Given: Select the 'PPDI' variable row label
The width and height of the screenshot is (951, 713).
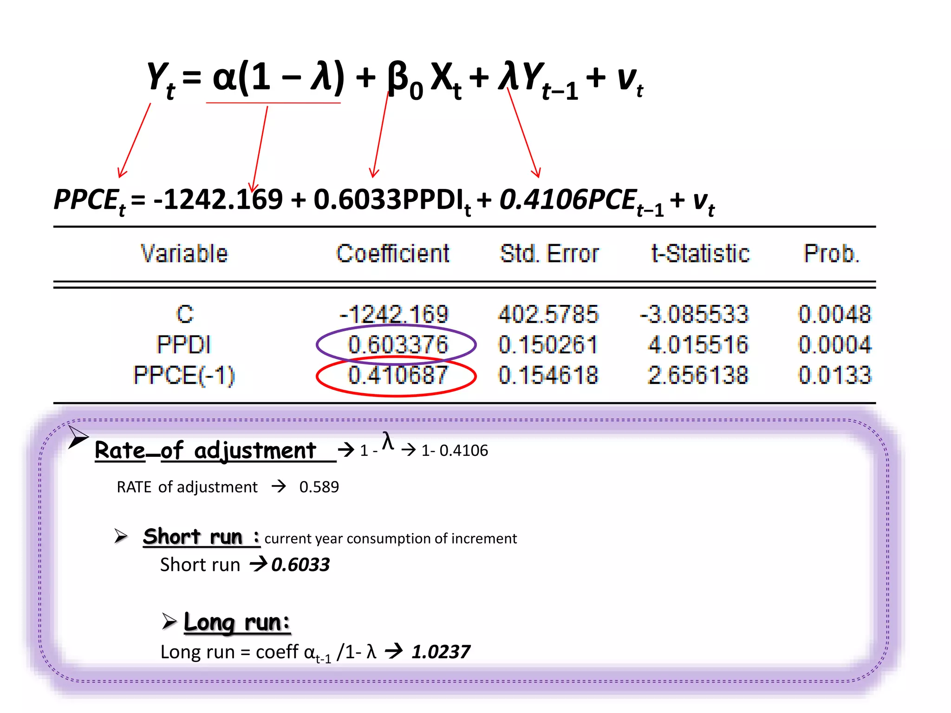Looking at the screenshot, I should coord(184,345).
